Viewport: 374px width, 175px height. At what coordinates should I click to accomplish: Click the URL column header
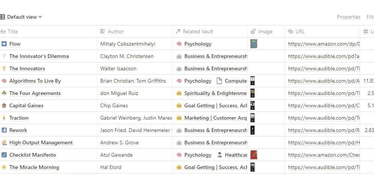coord(300,31)
